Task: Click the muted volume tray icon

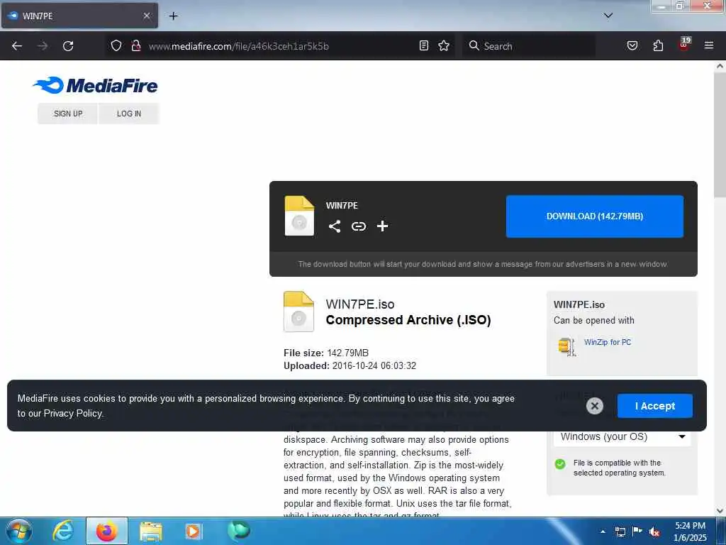Action: point(654,532)
